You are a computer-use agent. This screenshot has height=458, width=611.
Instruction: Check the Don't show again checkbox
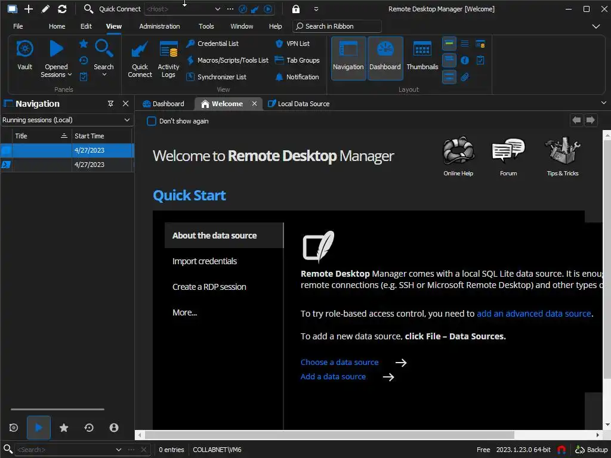click(x=152, y=121)
